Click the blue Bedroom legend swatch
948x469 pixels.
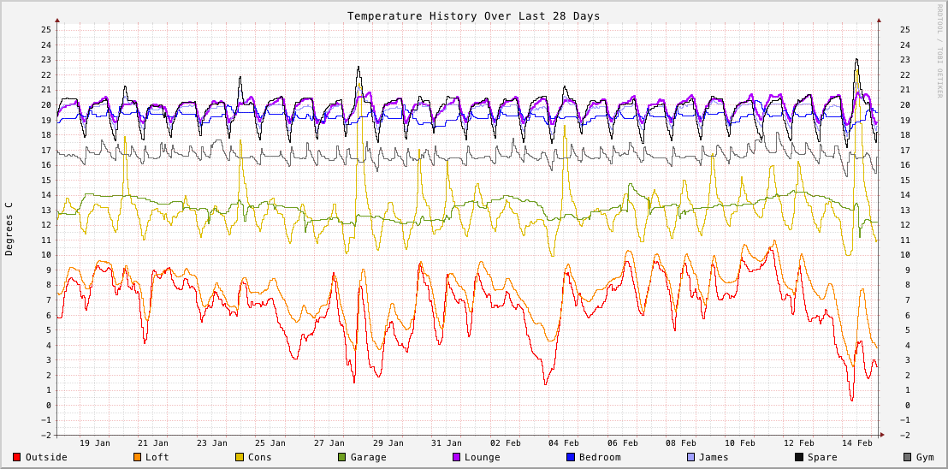(571, 457)
